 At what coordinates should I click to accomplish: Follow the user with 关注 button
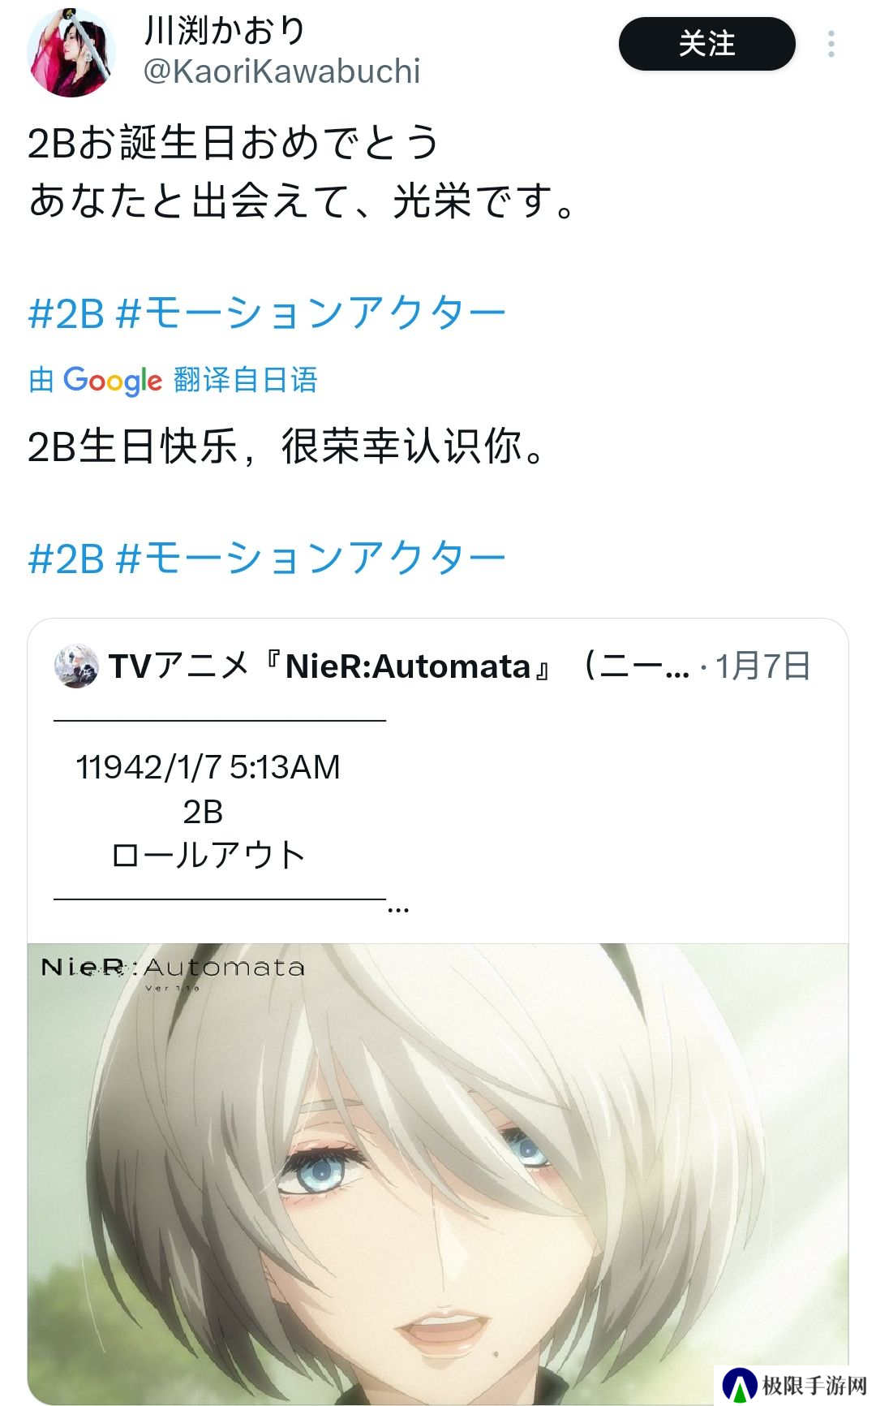click(x=706, y=44)
